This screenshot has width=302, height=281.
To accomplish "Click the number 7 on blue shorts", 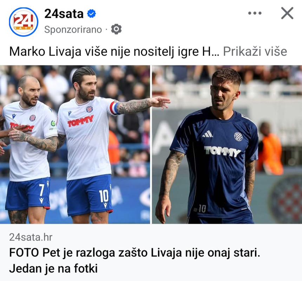I will (x=42, y=190).
